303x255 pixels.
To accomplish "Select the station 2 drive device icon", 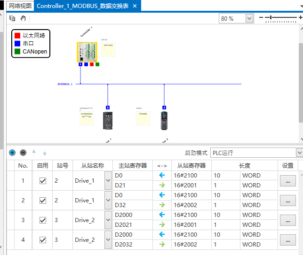I will [x=108, y=121].
